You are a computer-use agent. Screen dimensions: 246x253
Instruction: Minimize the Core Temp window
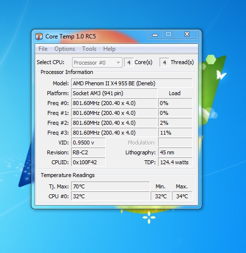point(155,35)
